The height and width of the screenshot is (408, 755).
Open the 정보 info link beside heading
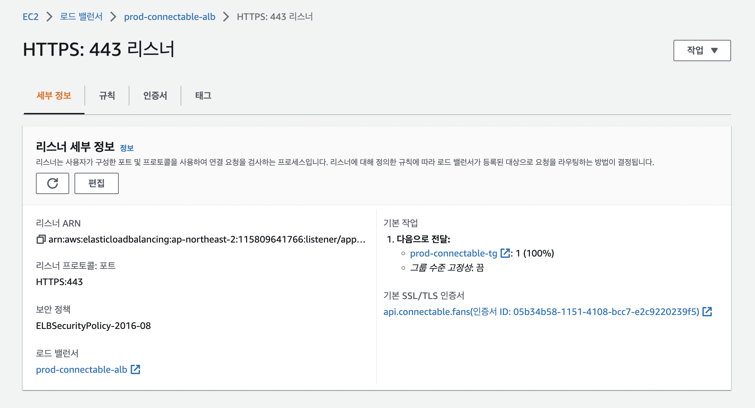click(127, 148)
